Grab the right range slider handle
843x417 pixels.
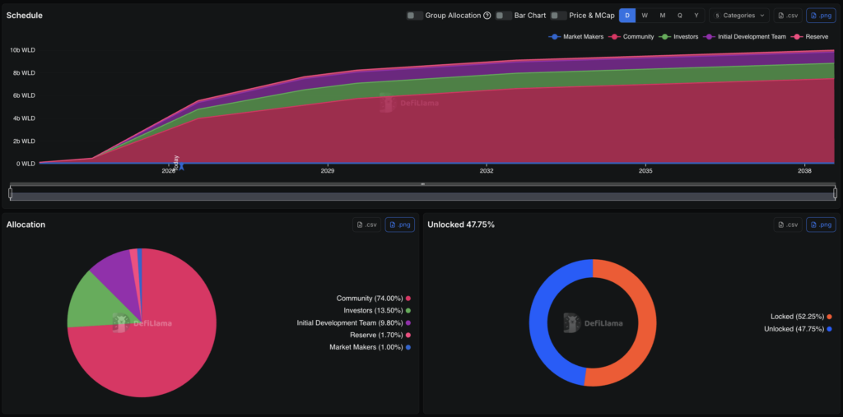coord(835,192)
